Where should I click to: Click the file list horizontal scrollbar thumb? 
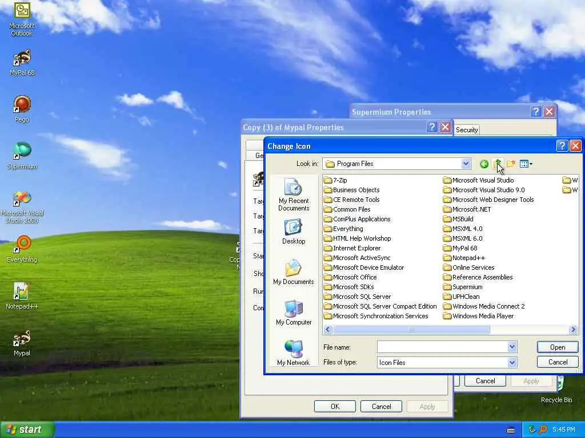coord(411,330)
